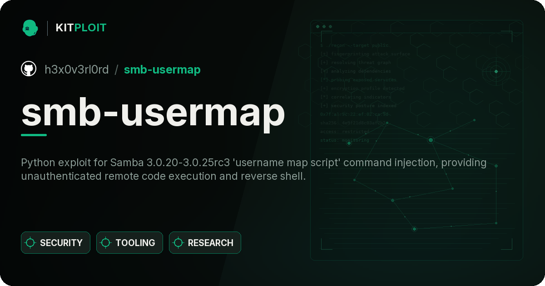Viewport: 545px width, 286px height.
Task: Select the TOOLING tag
Action: [x=129, y=243]
